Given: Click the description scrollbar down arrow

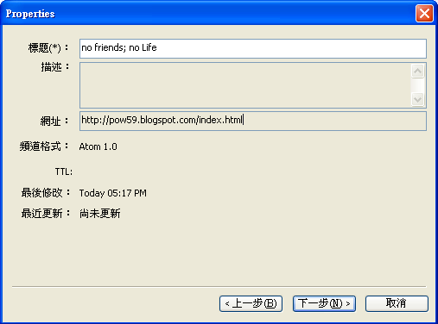Looking at the screenshot, I should pos(418,99).
